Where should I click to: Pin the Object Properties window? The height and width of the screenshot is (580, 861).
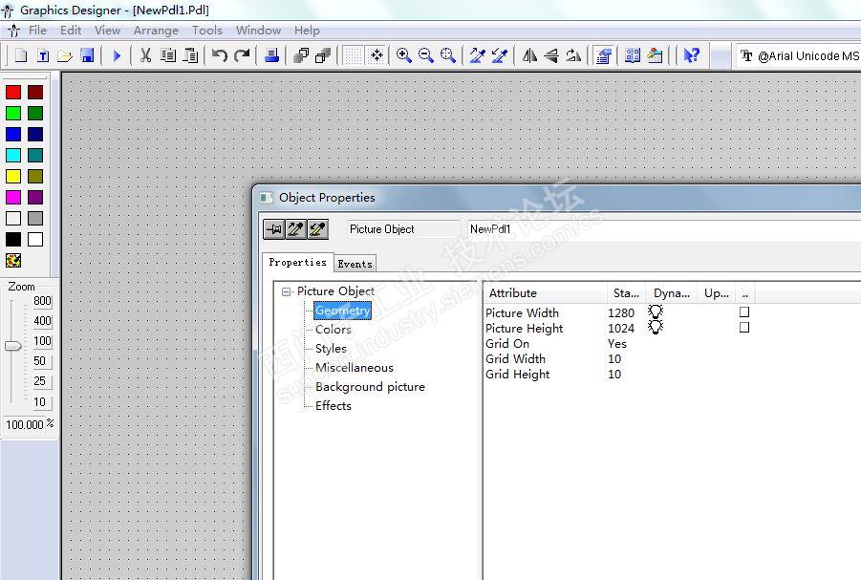[274, 229]
